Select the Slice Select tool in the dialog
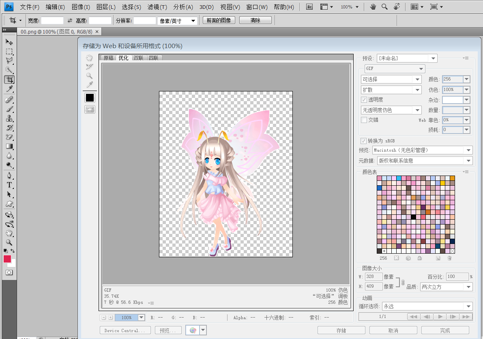 click(89, 67)
